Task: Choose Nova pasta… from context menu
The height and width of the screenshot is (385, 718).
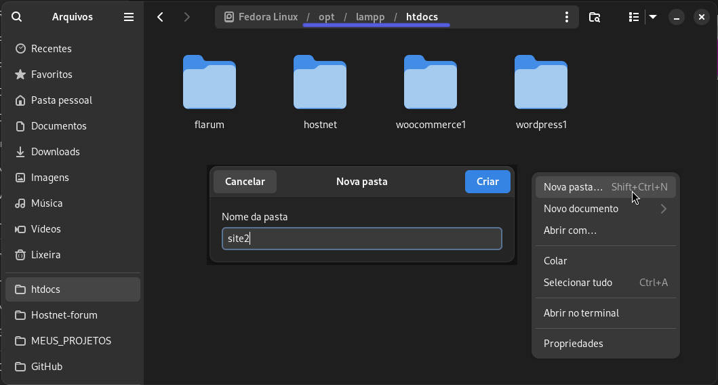Action: coord(605,187)
